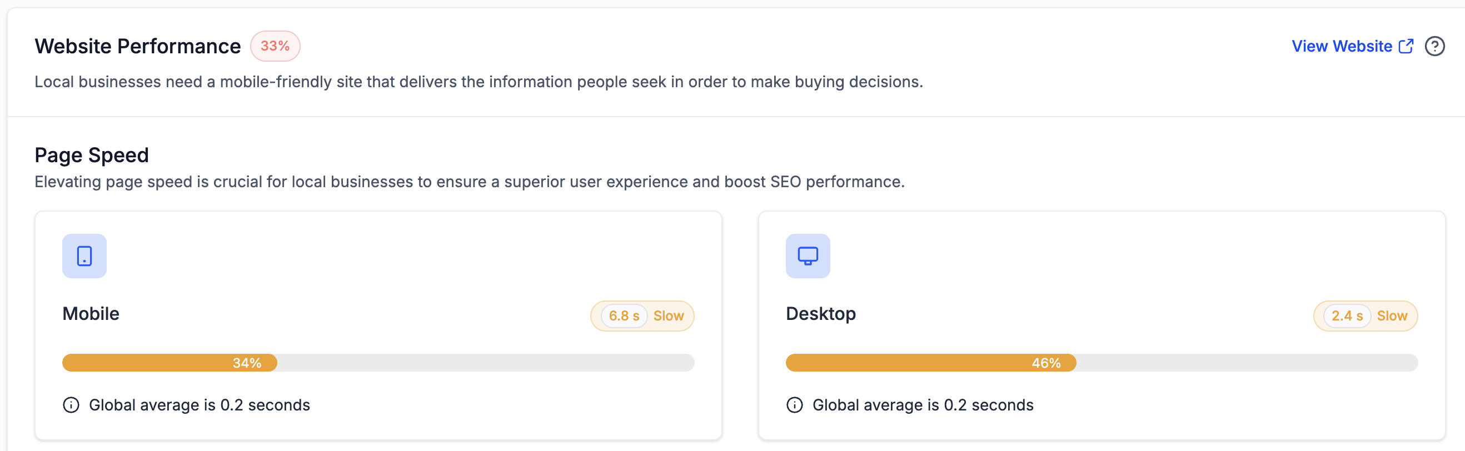Image resolution: width=1465 pixels, height=451 pixels.
Task: Click the Desktop monitor icon
Action: pos(807,255)
